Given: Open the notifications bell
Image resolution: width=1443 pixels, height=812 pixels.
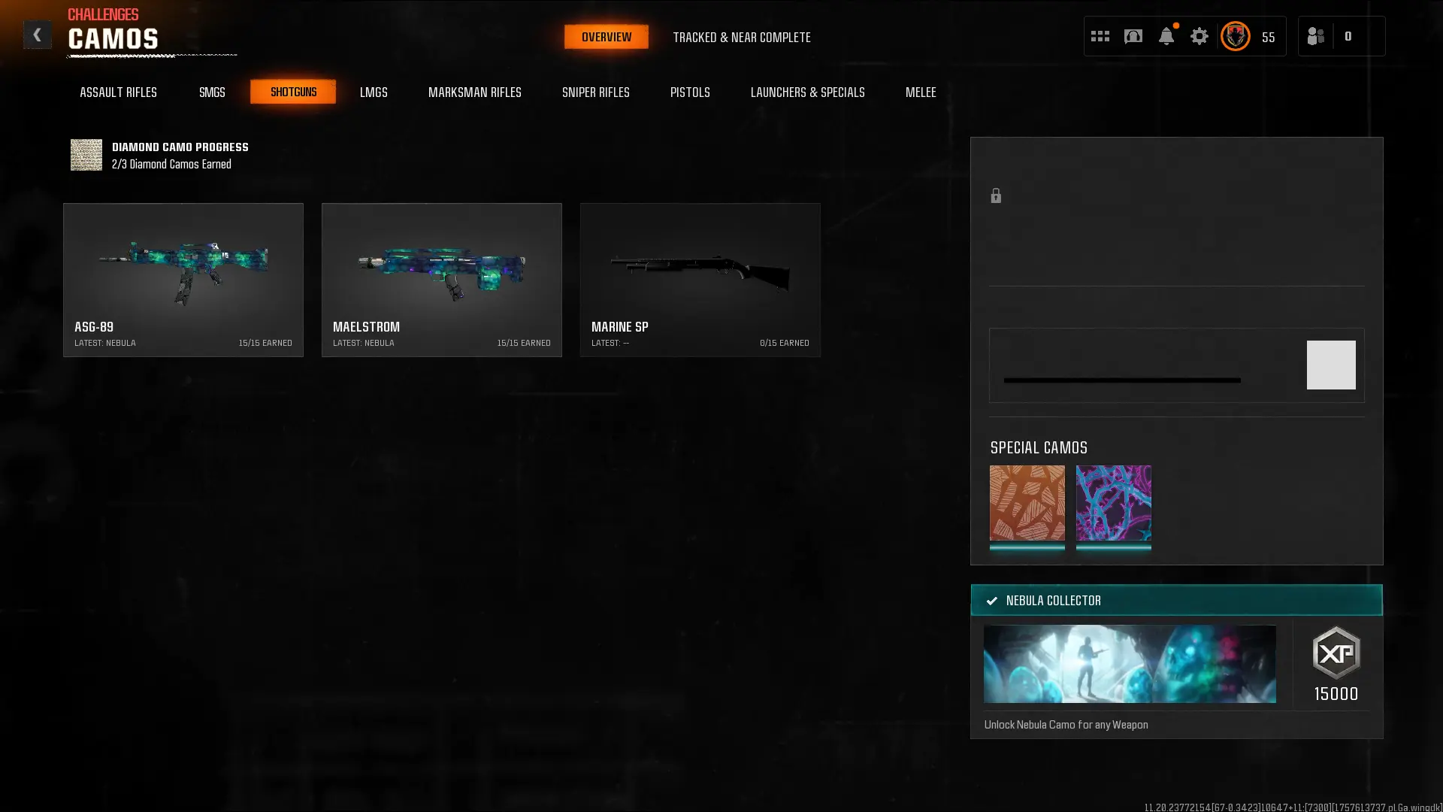Looking at the screenshot, I should click(1166, 36).
